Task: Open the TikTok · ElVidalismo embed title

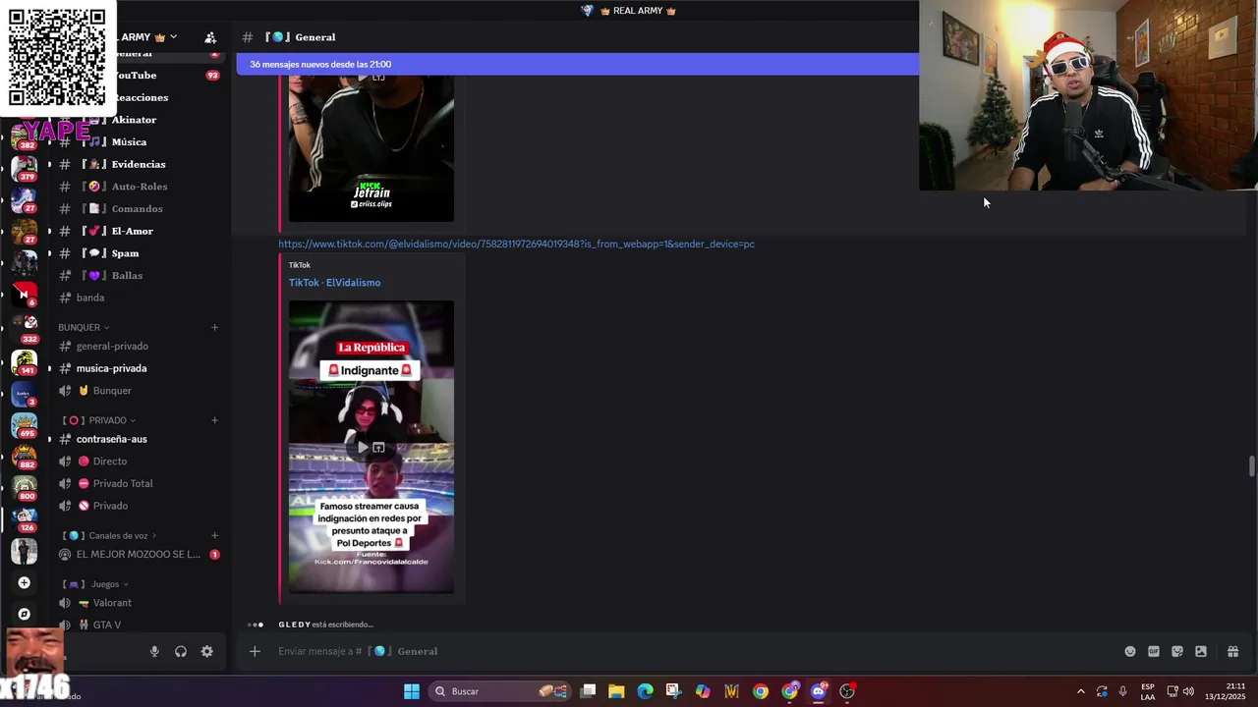Action: click(x=334, y=283)
